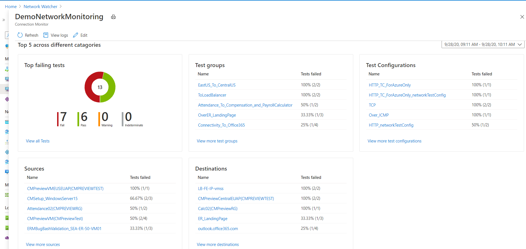Click the Fail count 7 indicator

pyautogui.click(x=62, y=119)
